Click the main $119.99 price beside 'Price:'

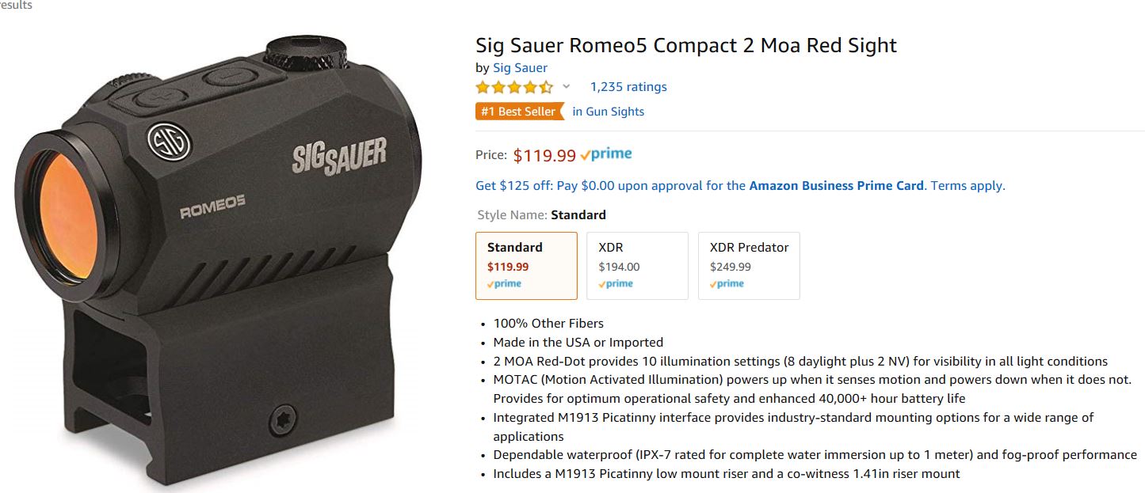pyautogui.click(x=544, y=156)
